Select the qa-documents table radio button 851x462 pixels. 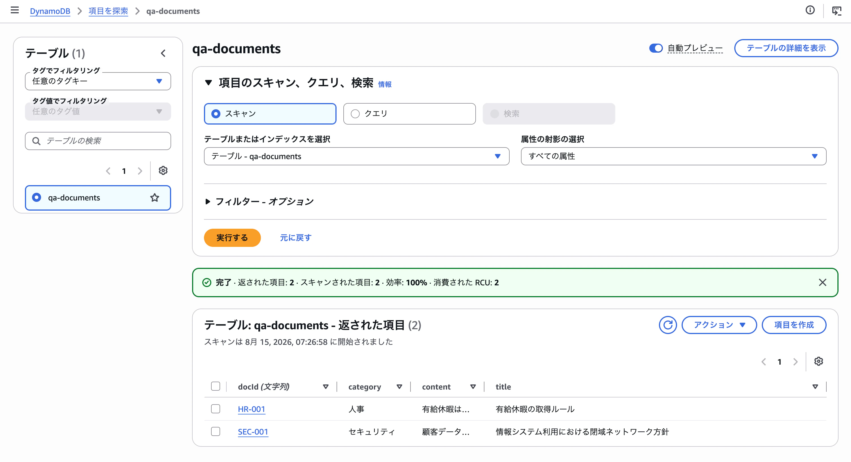tap(37, 198)
